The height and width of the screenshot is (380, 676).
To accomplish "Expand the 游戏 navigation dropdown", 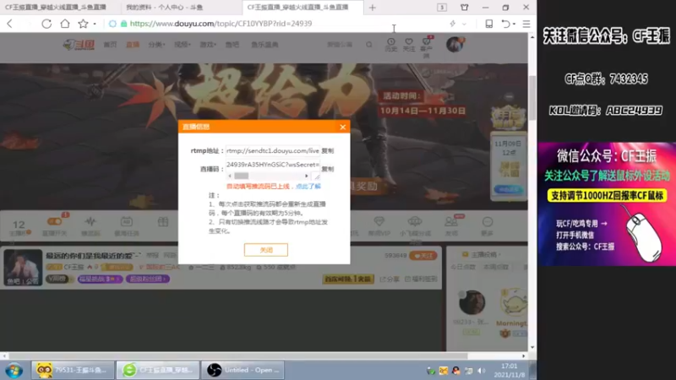I will click(x=207, y=45).
